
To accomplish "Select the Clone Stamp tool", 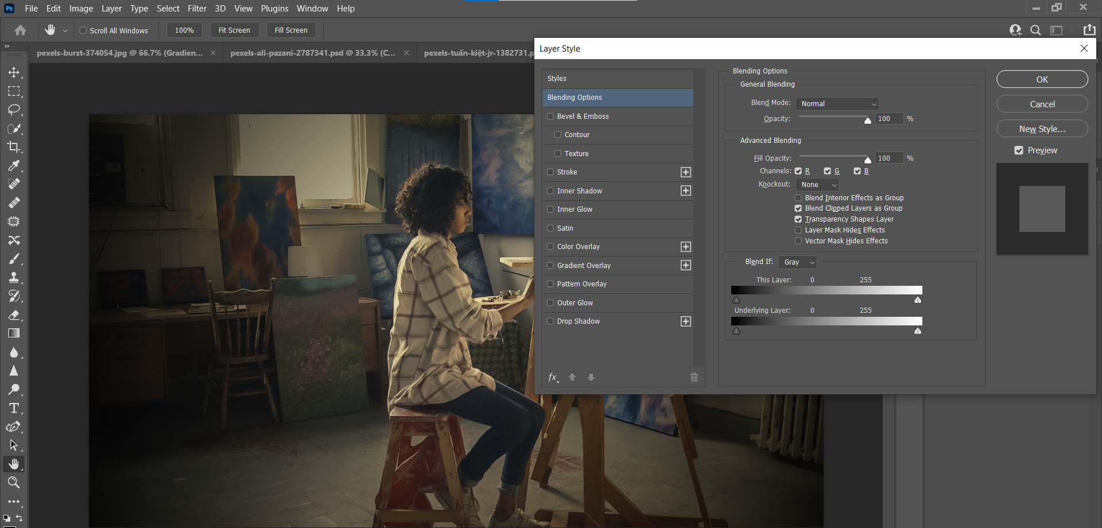I will 14,277.
